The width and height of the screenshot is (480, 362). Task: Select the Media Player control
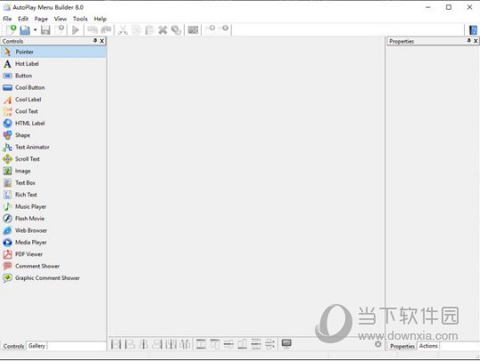[54, 243]
